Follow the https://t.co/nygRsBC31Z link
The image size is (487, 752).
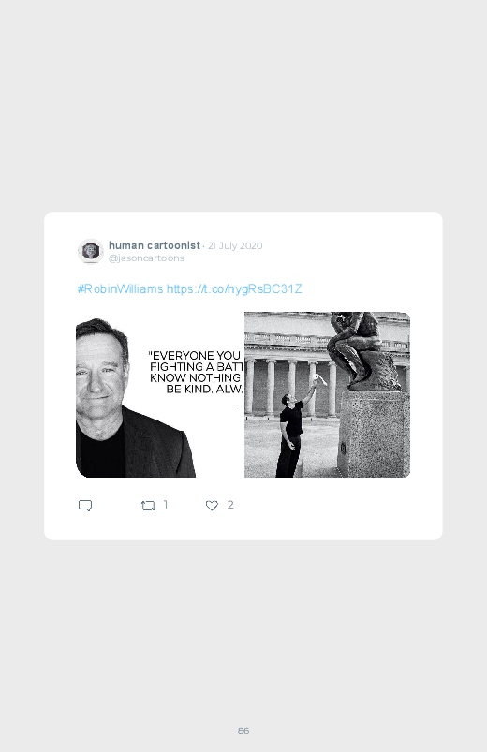[234, 288]
